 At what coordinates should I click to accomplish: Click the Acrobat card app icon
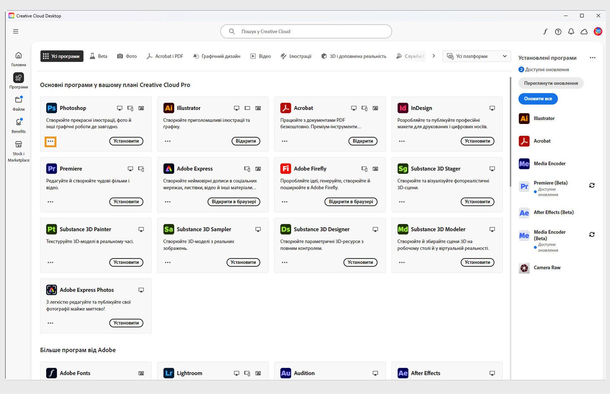tap(286, 108)
